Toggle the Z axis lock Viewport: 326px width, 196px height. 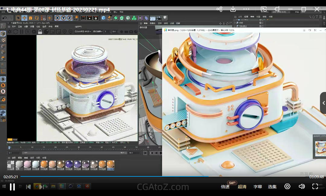(x=69, y=18)
